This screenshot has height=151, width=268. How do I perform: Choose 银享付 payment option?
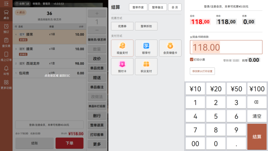[146, 48]
